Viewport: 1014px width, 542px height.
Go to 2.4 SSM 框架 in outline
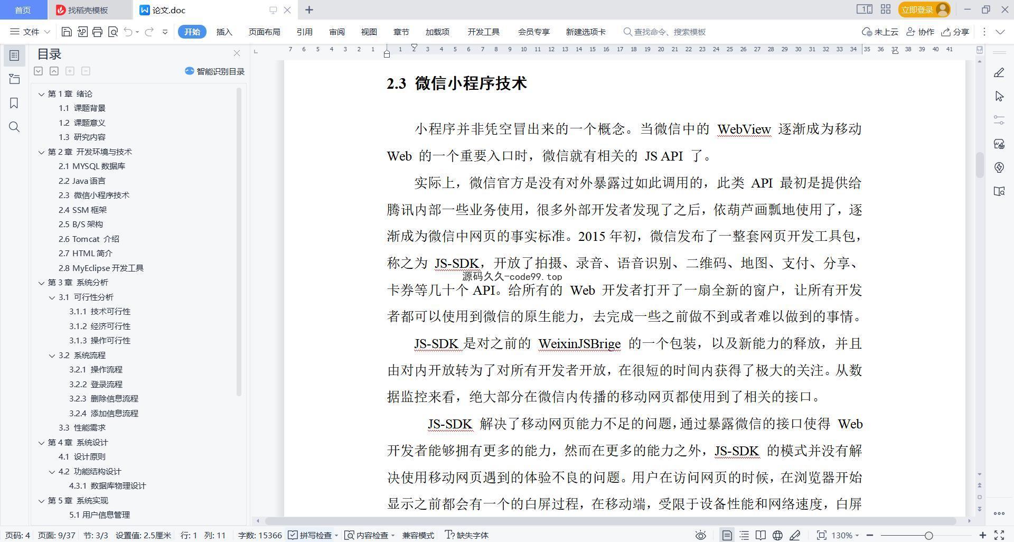[x=82, y=210]
